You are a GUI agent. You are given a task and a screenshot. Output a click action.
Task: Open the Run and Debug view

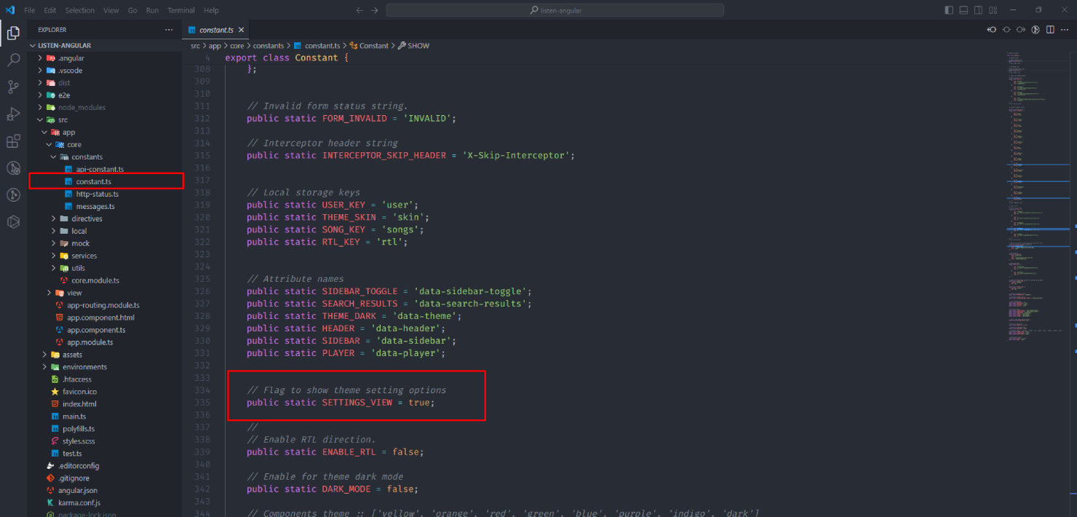point(13,114)
